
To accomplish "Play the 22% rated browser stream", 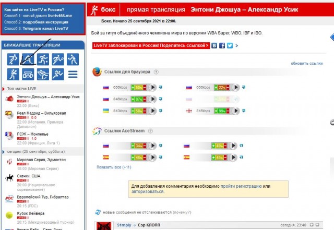I will pyautogui.click(x=236, y=87).
